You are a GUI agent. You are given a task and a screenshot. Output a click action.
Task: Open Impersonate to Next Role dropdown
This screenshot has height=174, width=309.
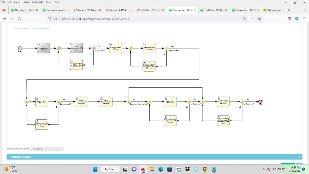46,149
